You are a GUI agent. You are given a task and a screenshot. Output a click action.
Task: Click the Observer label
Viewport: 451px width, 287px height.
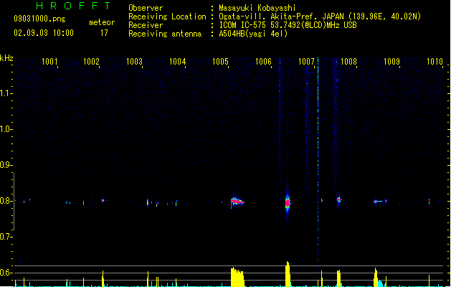coord(146,8)
